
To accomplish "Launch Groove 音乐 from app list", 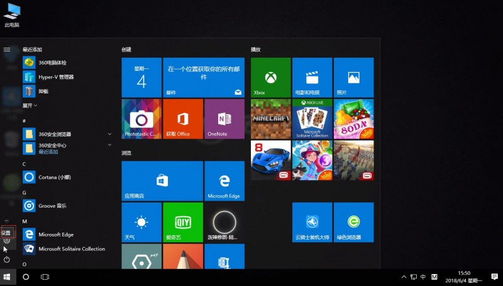I will pyautogui.click(x=66, y=206).
